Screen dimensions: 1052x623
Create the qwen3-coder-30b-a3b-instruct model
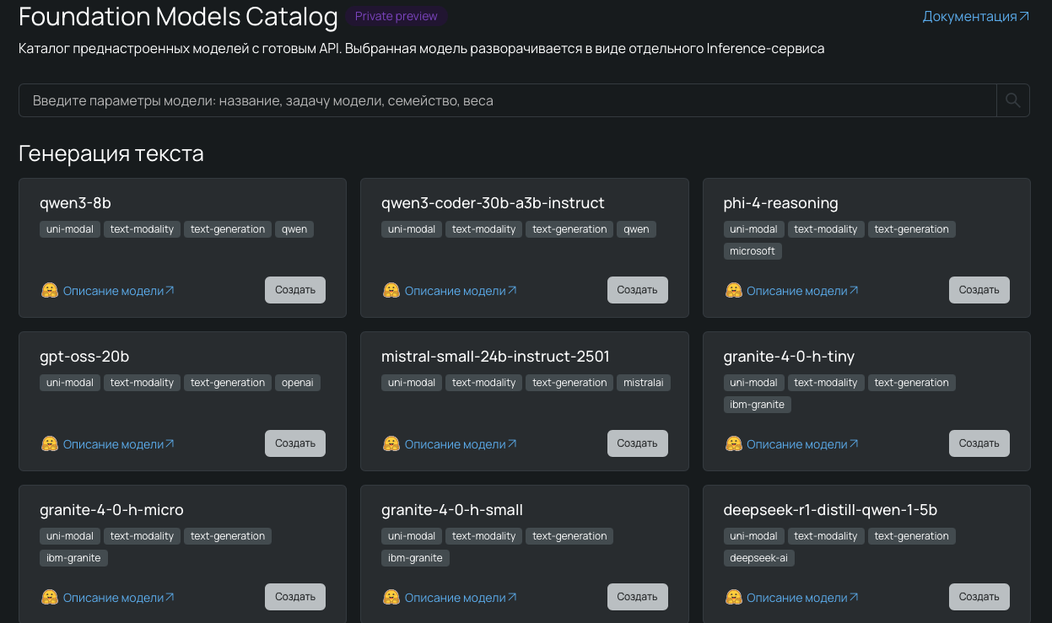637,290
